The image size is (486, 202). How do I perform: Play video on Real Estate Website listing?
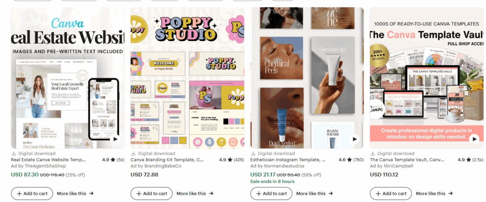pos(115,139)
